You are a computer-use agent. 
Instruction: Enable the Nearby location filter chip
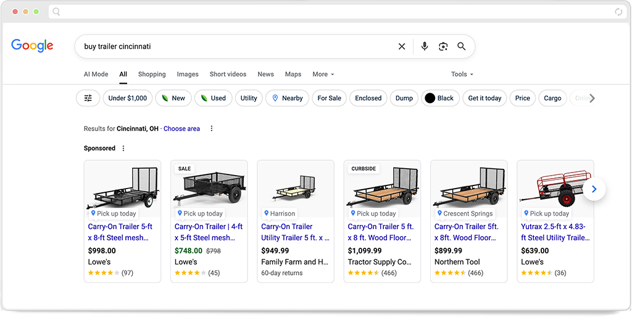(287, 98)
